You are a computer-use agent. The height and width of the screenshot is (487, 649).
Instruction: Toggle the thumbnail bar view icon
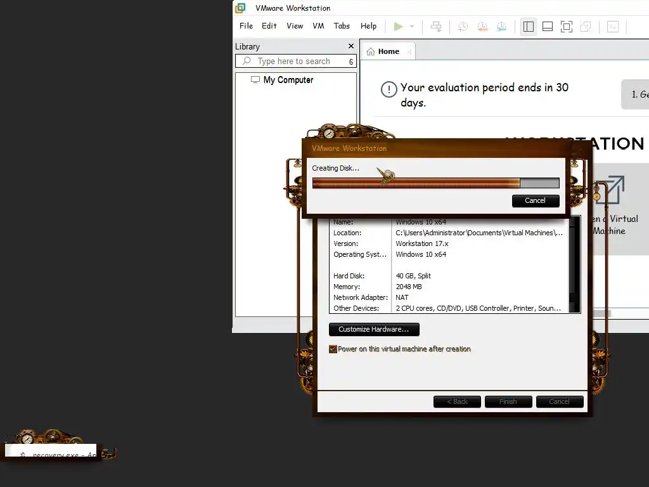[548, 27]
